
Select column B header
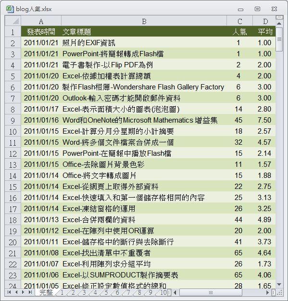pyautogui.click(x=144, y=21)
